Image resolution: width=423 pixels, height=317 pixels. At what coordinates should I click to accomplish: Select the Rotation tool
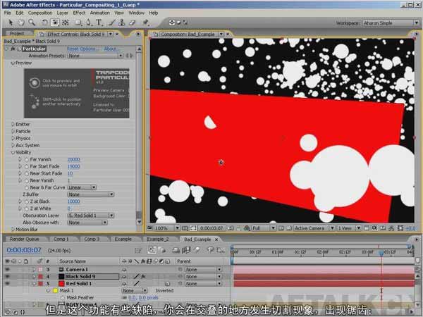click(44, 23)
